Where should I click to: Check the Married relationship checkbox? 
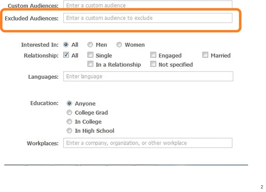pyautogui.click(x=205, y=55)
